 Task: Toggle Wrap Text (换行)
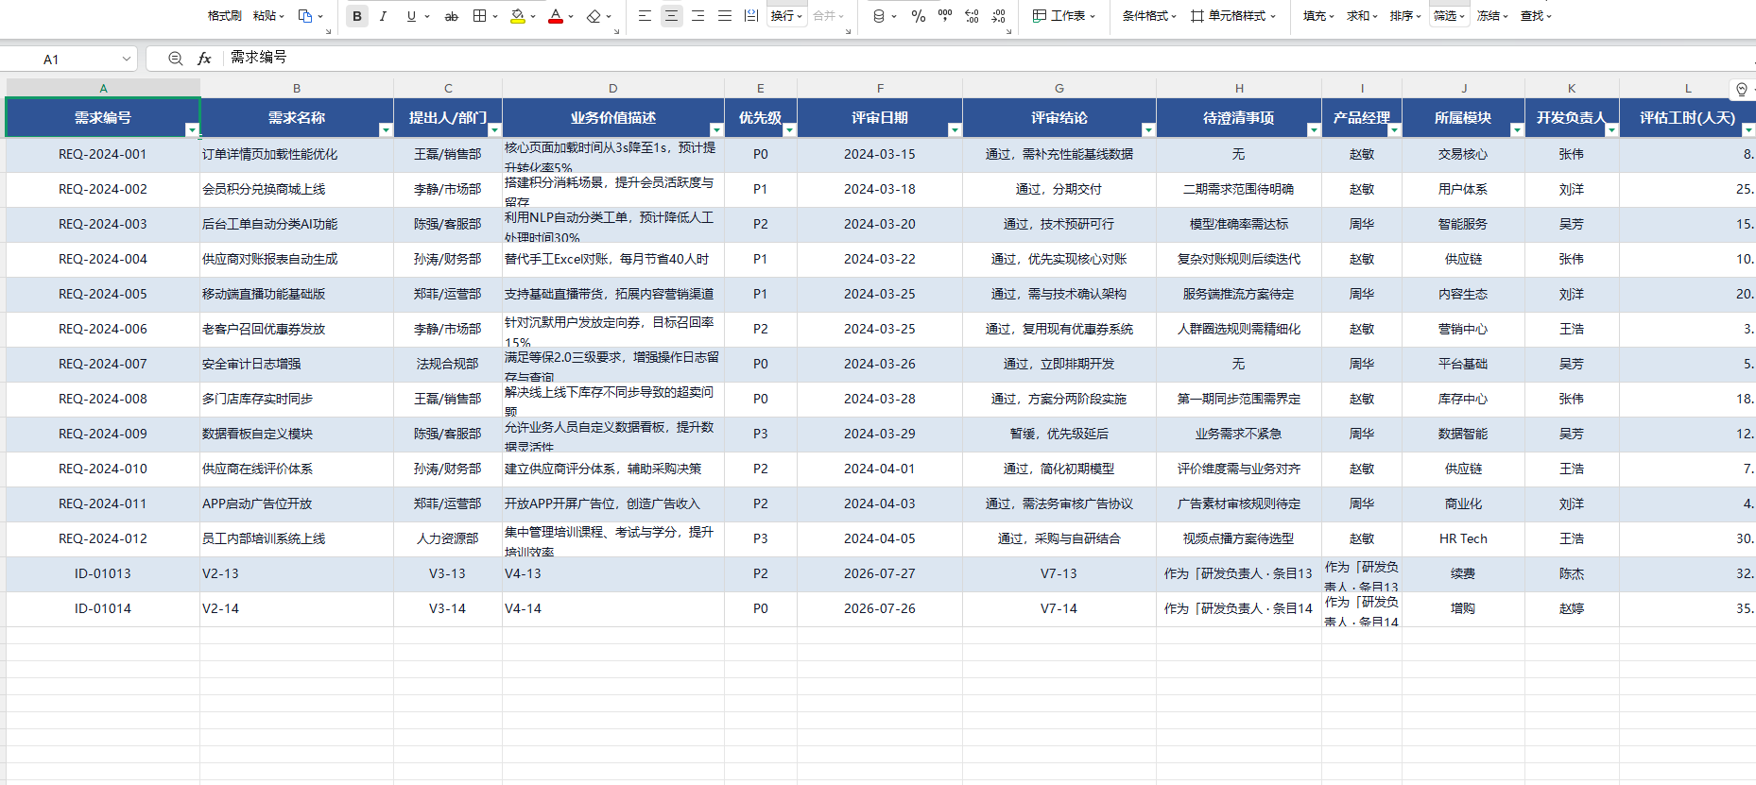(x=786, y=16)
